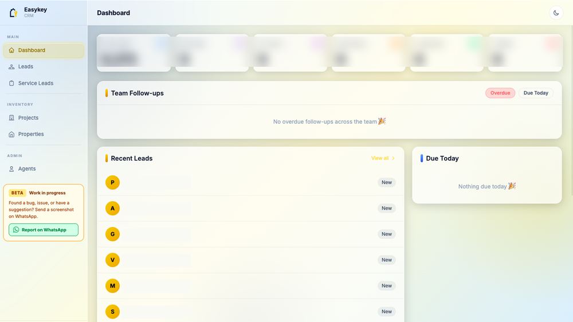Click the Due Today card heading

(x=442, y=158)
